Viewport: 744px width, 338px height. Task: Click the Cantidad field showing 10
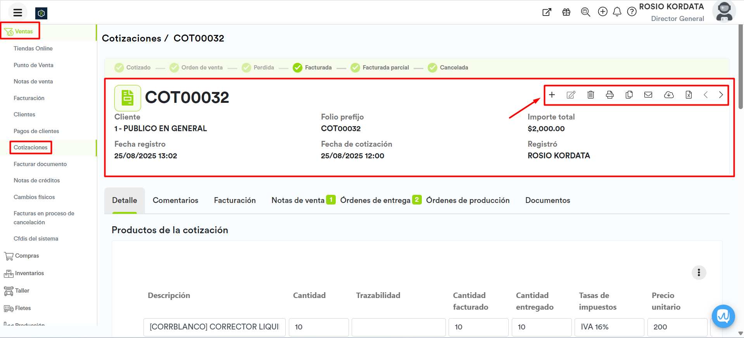pos(318,327)
